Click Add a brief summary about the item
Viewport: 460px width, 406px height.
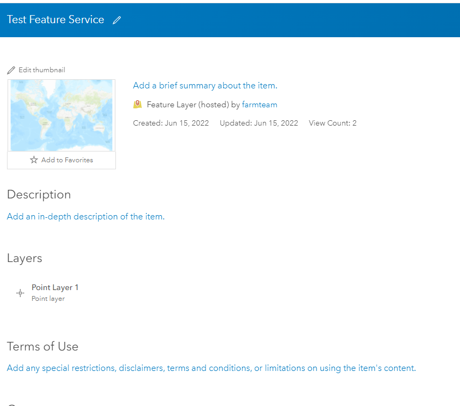click(x=205, y=85)
